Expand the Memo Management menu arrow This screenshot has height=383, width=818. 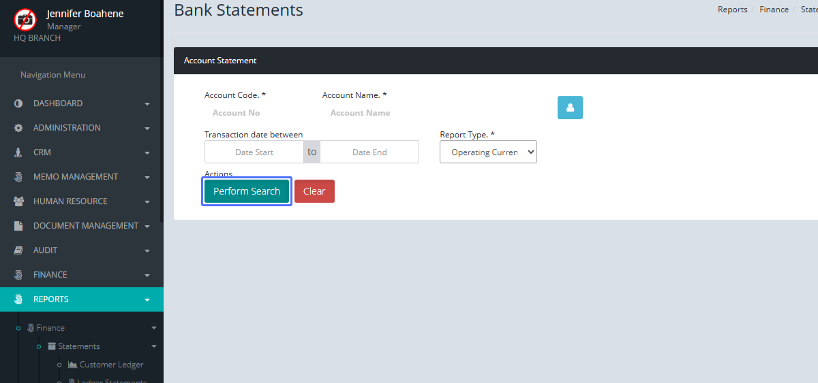[x=147, y=178]
